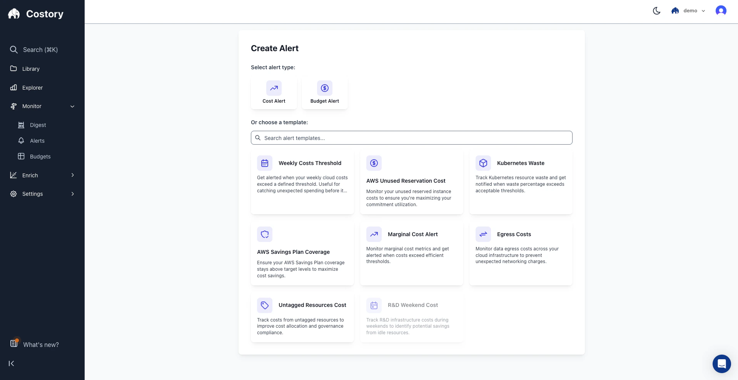Expand the Enrich section chevron
Screen dimensions: 738x380
pyautogui.click(x=73, y=175)
